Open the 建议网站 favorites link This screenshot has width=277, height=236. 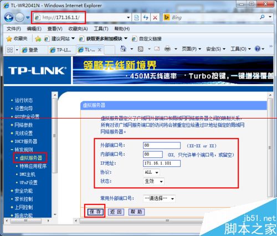tap(59, 39)
